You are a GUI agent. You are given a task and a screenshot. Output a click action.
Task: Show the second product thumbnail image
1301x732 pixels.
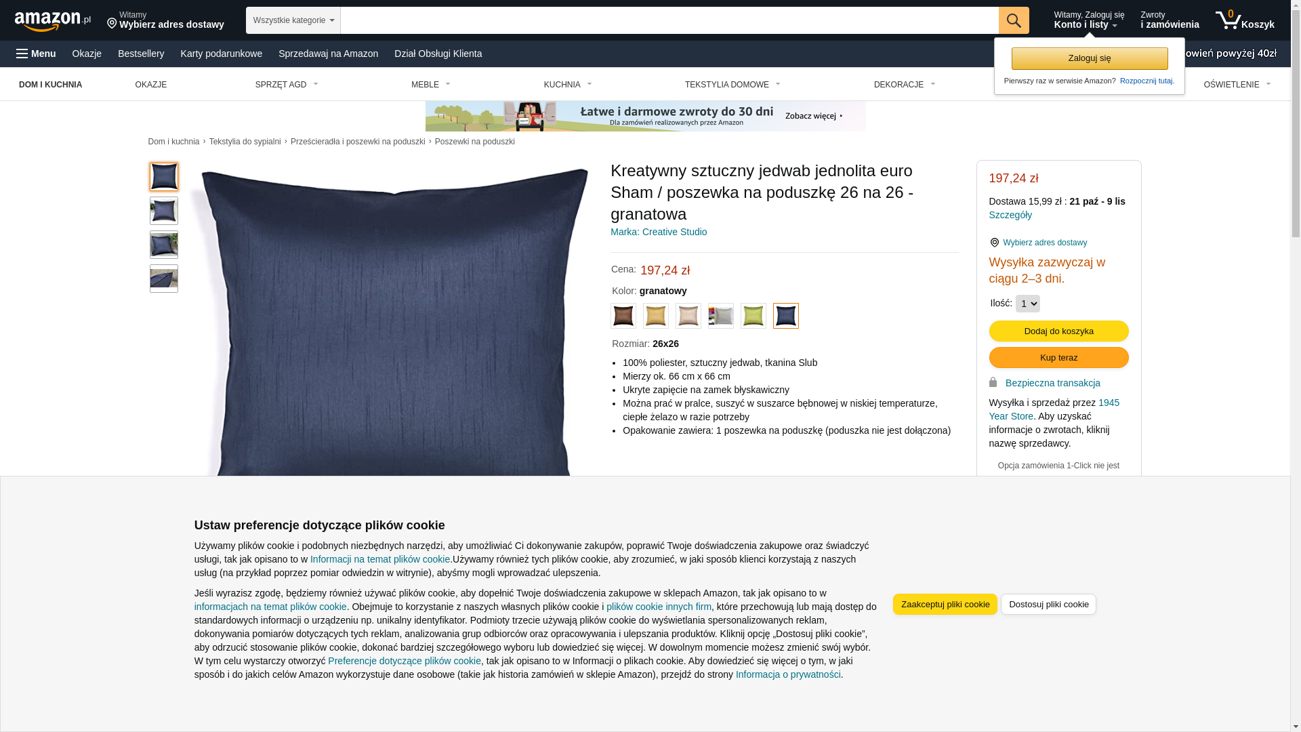point(164,211)
